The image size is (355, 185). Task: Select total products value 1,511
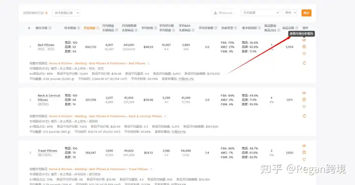tap(289, 100)
